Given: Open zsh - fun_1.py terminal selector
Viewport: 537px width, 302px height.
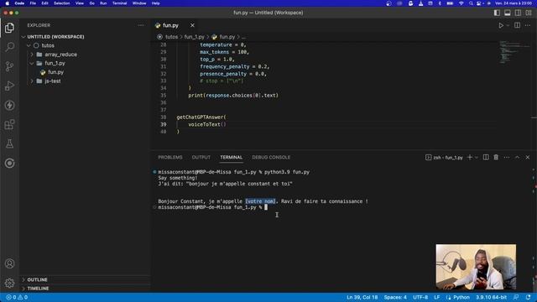Looking at the screenshot, I should coord(444,158).
